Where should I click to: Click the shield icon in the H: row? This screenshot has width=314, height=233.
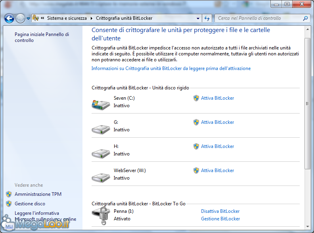click(196, 146)
